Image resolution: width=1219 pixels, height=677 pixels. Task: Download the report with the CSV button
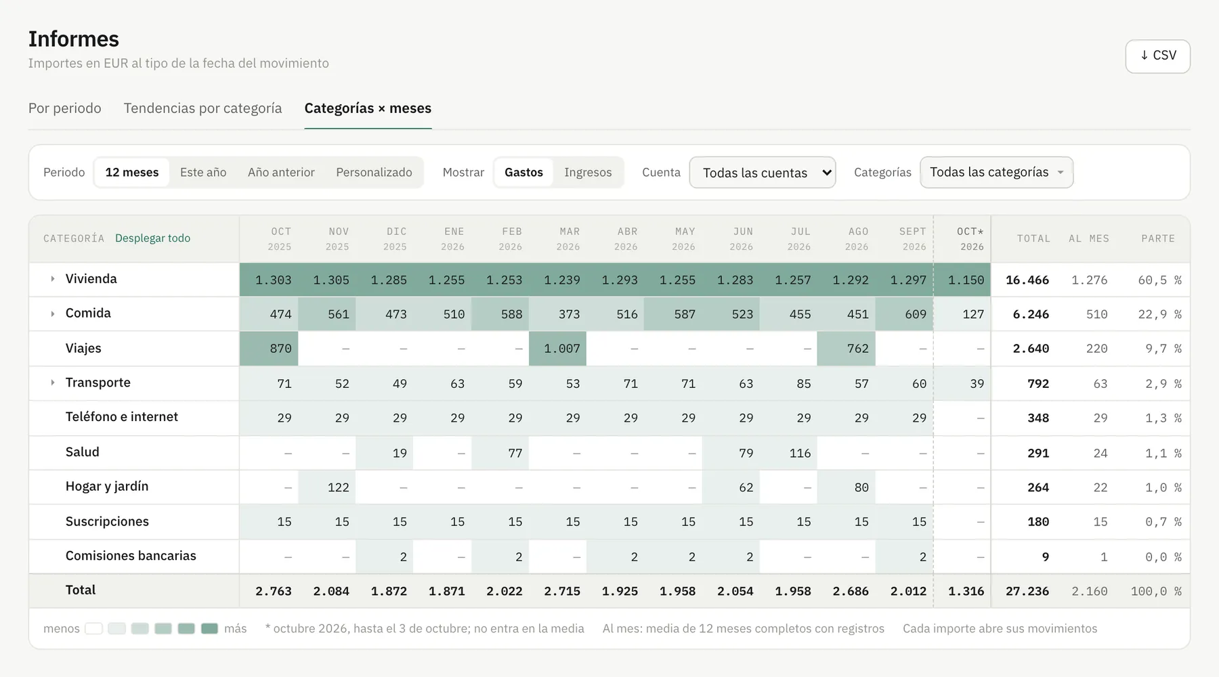1157,56
